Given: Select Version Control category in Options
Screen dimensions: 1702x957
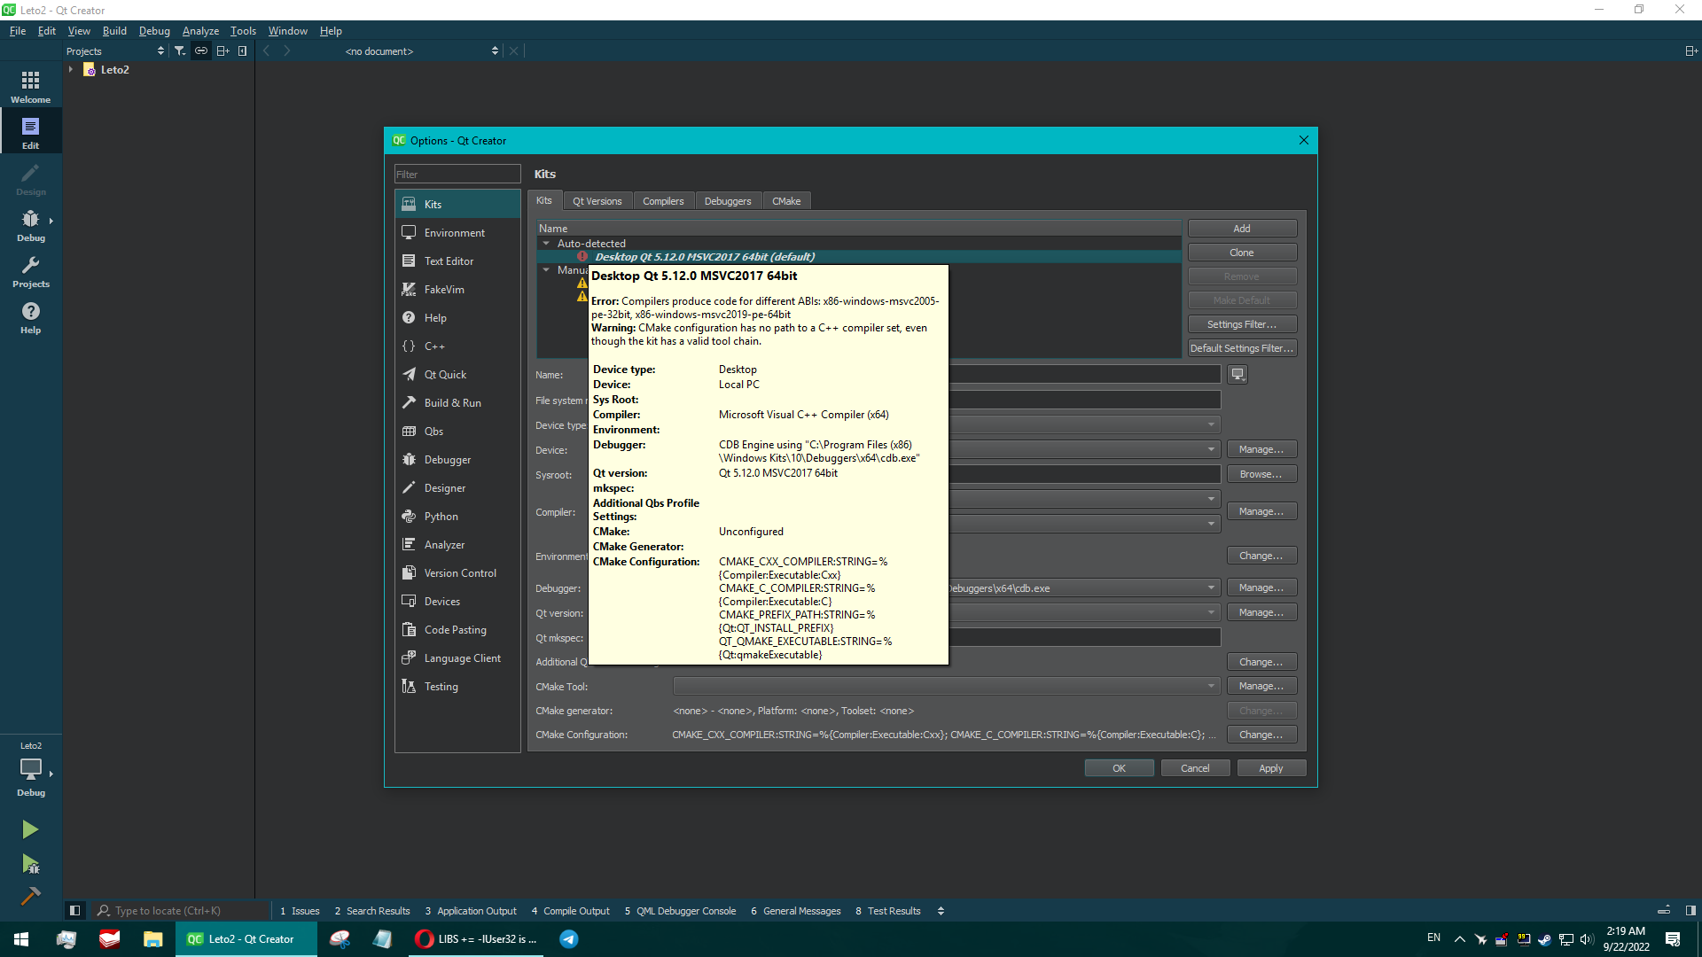Looking at the screenshot, I should tap(457, 573).
